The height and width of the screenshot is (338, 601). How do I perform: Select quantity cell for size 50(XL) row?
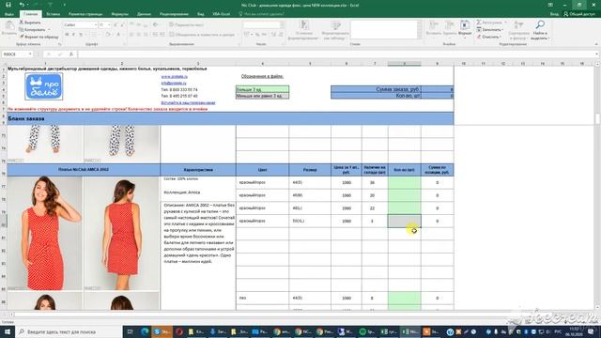point(405,222)
